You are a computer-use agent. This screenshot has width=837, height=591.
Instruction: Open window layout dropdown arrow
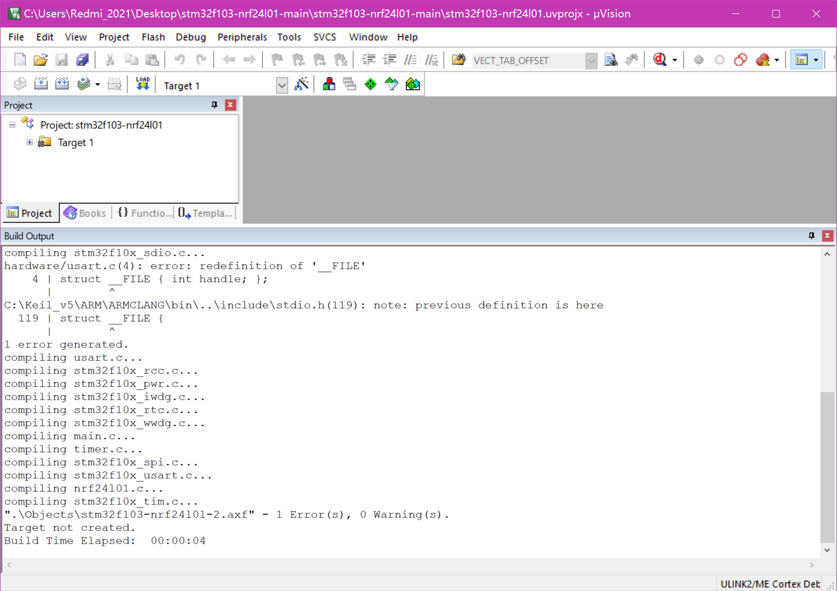tap(816, 60)
